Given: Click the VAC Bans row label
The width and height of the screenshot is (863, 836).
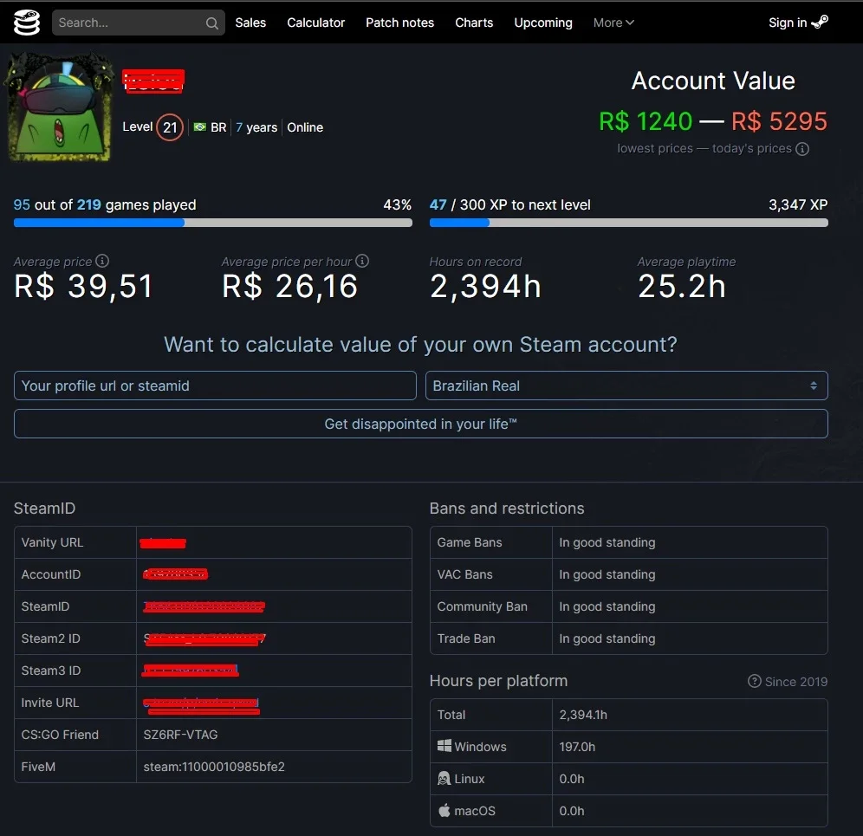Looking at the screenshot, I should pos(464,574).
